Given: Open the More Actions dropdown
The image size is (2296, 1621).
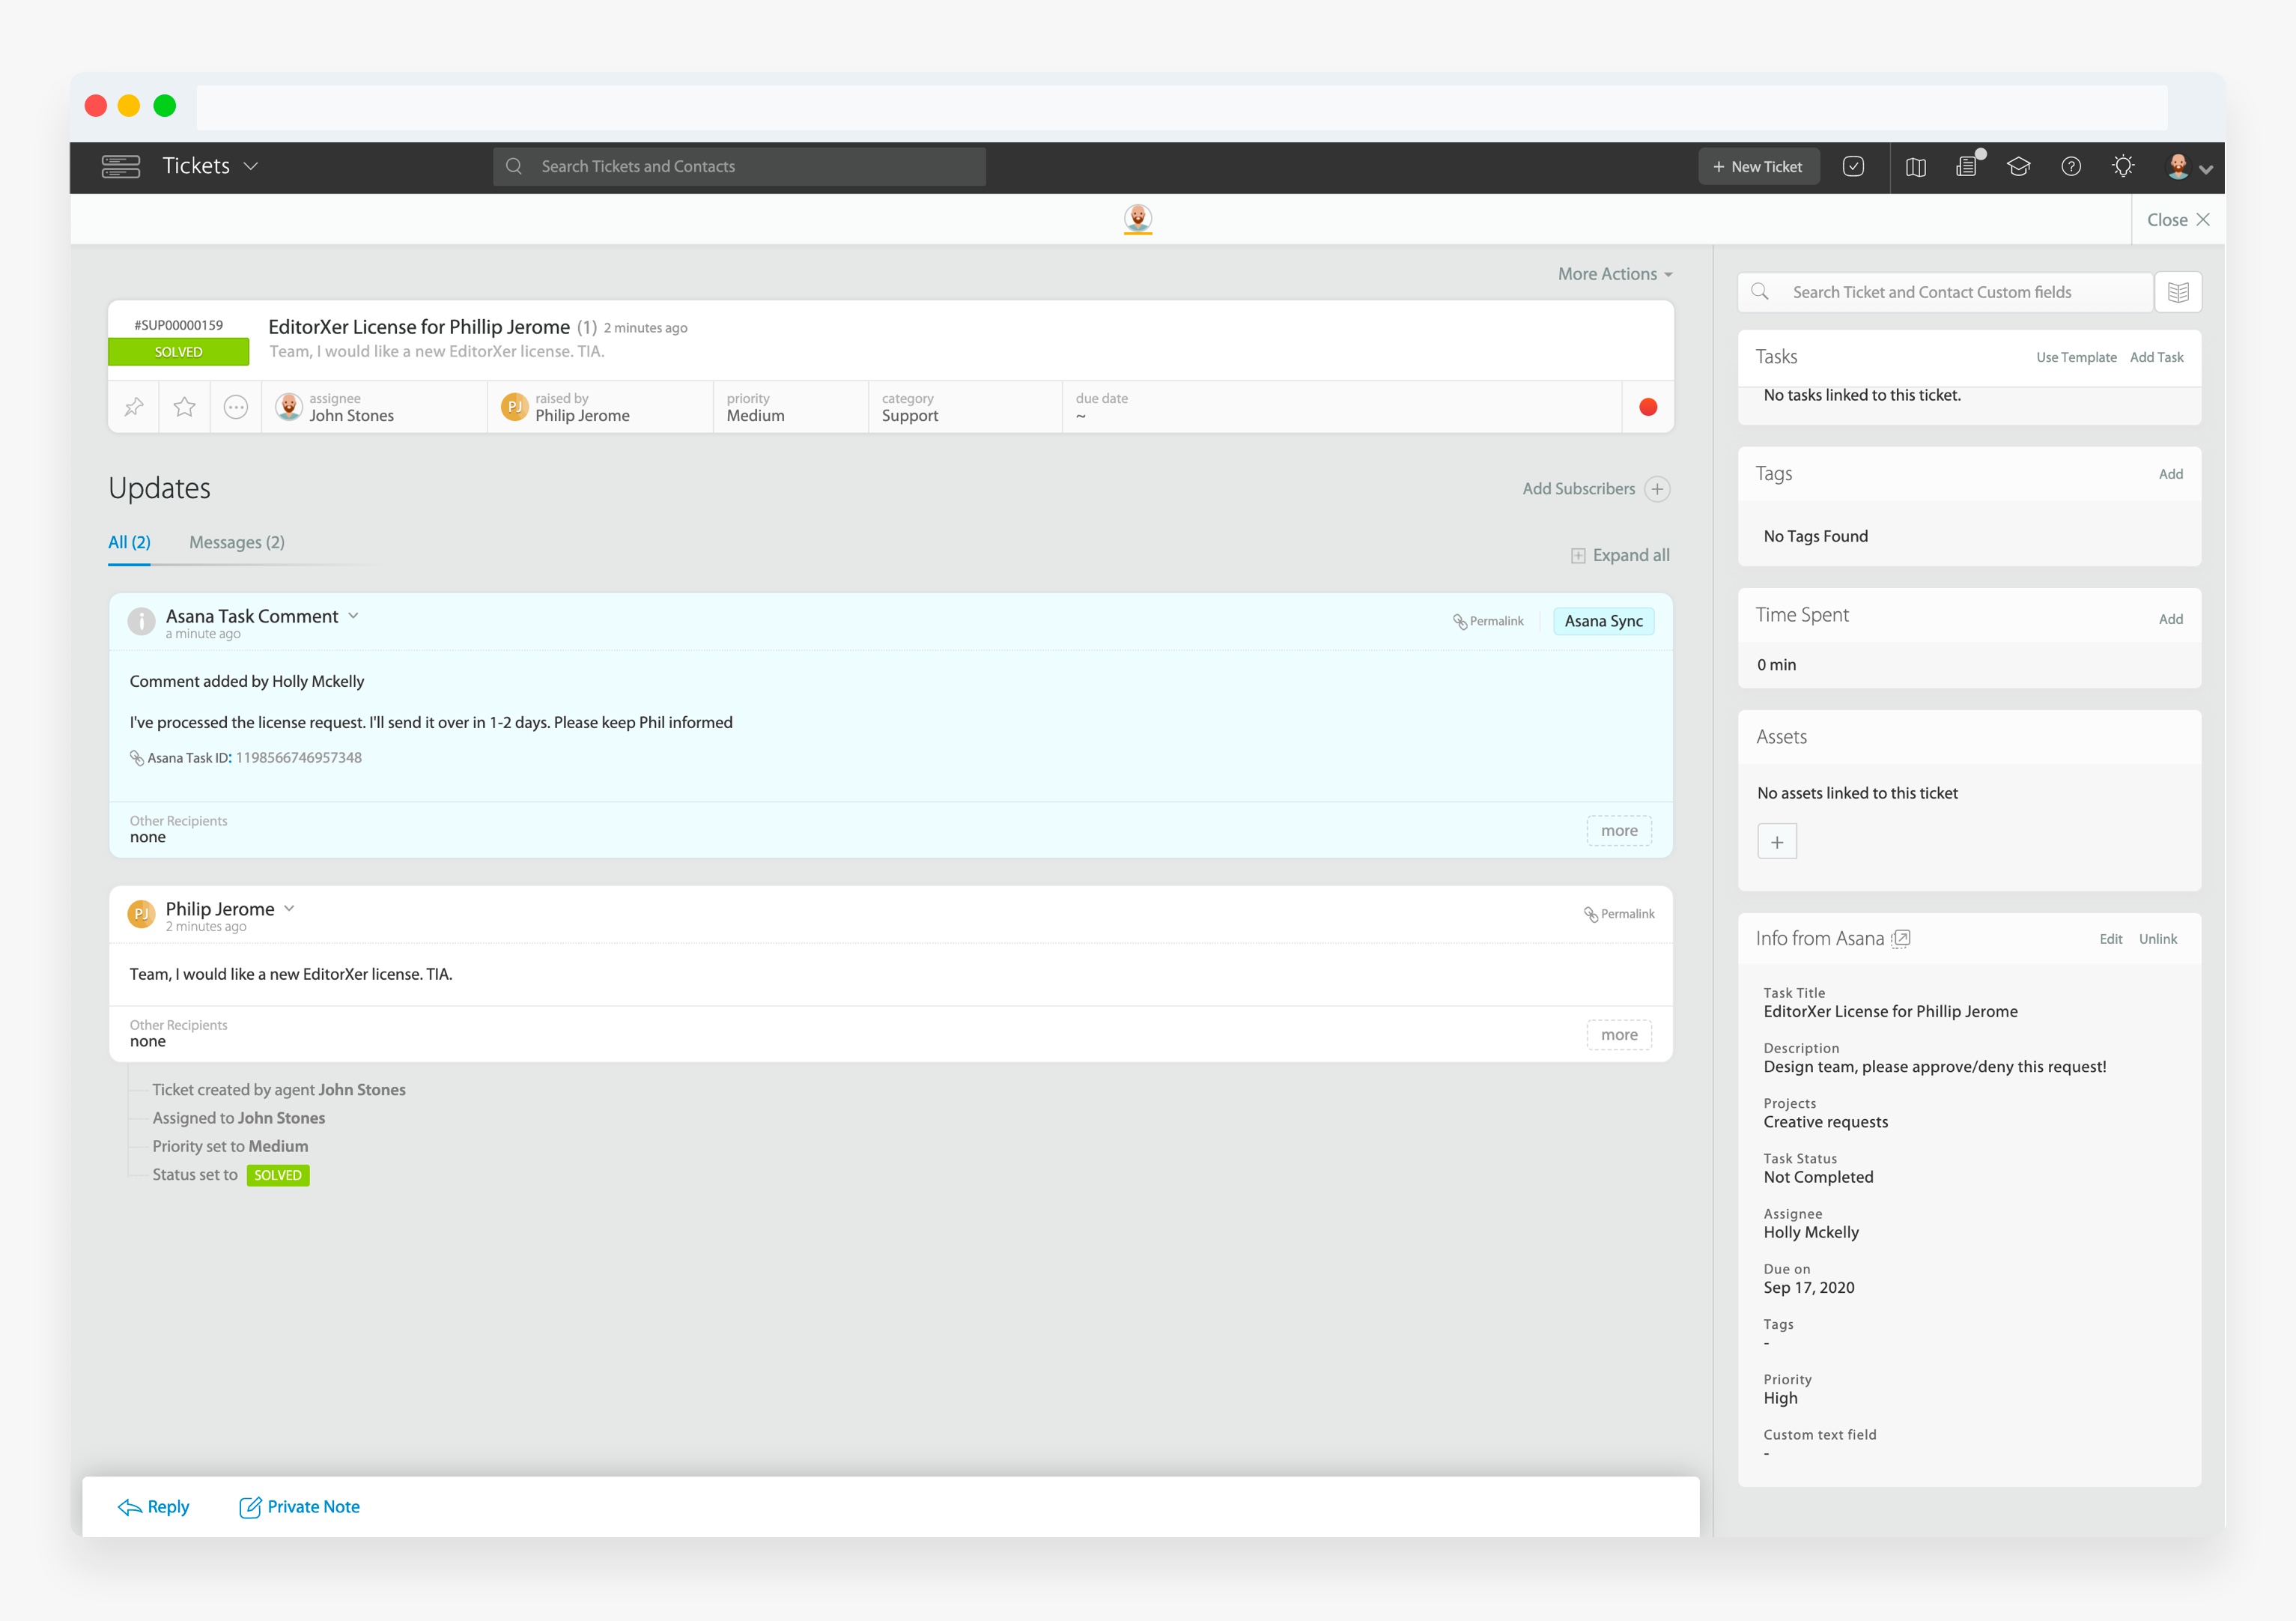Looking at the screenshot, I should tap(1614, 274).
